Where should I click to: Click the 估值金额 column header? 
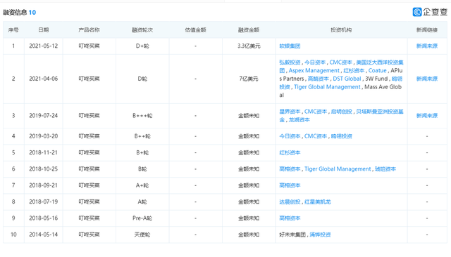[196, 29]
